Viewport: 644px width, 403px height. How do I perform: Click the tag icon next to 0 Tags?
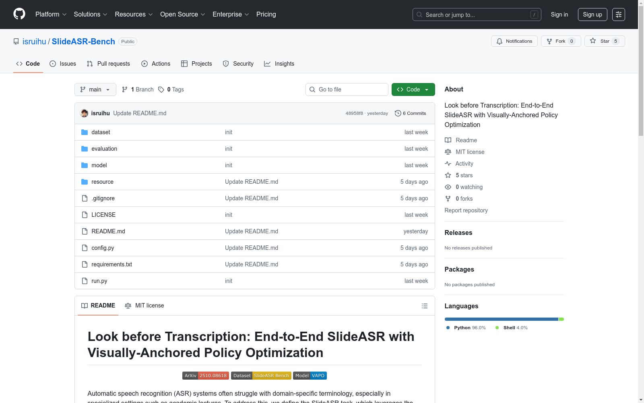161,89
